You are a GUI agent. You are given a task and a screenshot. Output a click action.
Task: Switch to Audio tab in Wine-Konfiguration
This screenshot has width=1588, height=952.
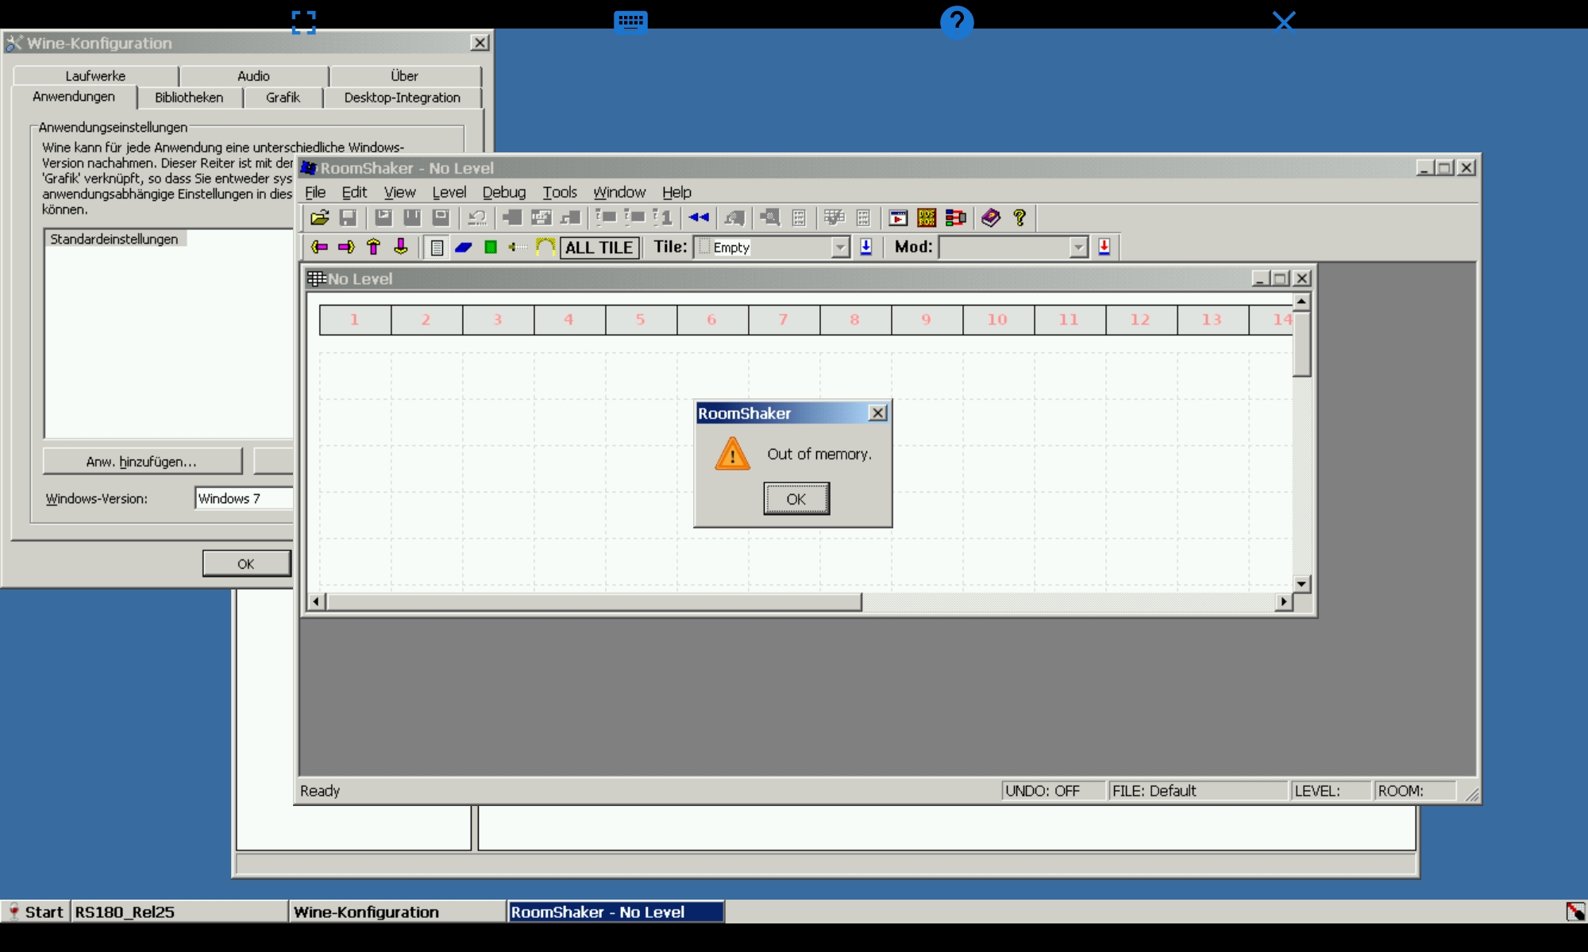click(x=253, y=76)
